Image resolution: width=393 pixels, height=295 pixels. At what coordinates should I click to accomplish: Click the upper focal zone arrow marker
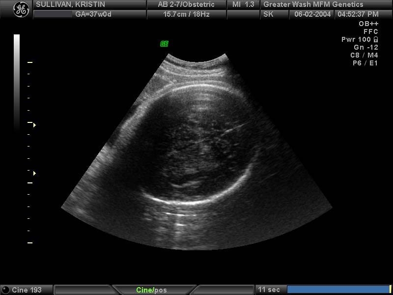(x=34, y=125)
